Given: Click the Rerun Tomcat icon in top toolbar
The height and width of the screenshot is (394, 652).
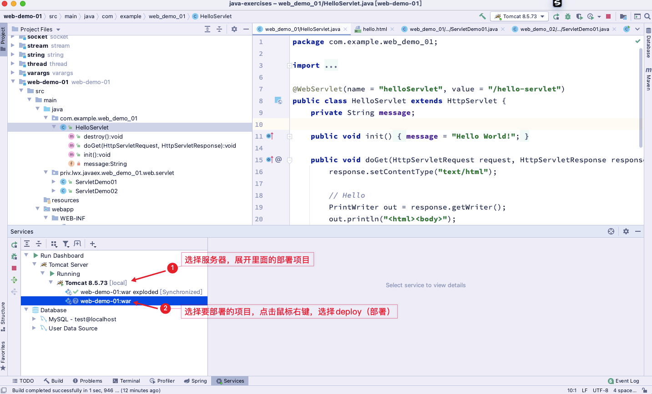Looking at the screenshot, I should (556, 16).
